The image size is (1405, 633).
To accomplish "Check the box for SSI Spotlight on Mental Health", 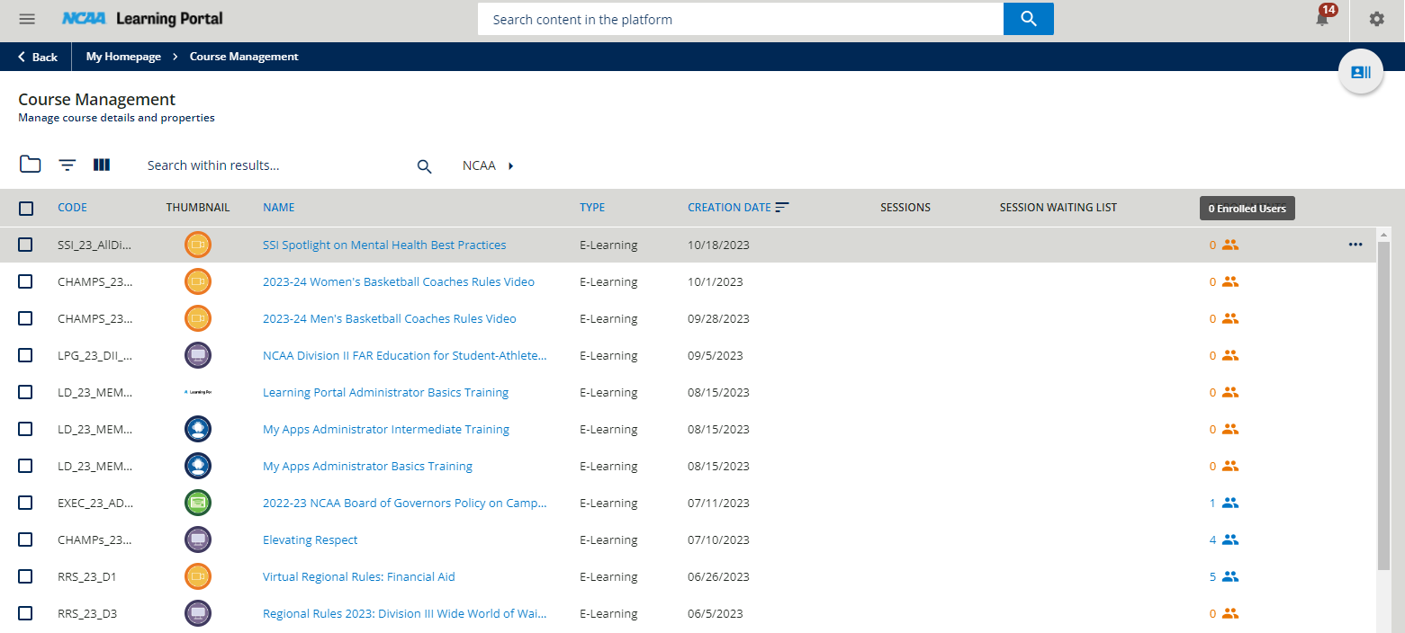I will (25, 245).
